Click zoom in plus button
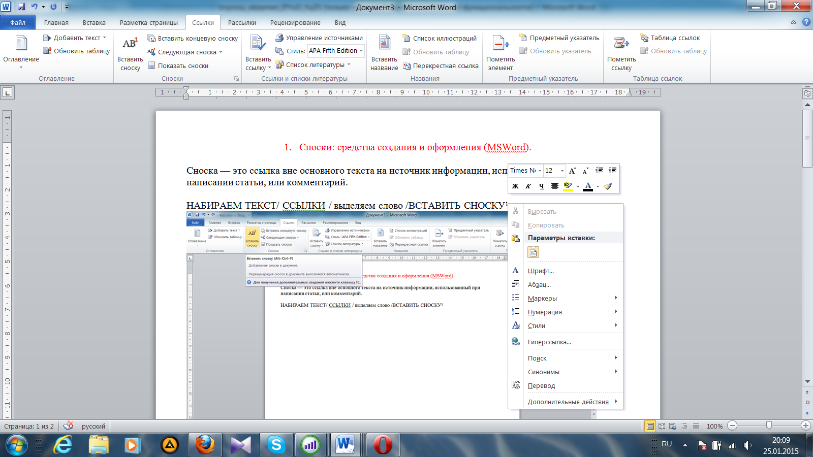This screenshot has width=813, height=457. [805, 426]
